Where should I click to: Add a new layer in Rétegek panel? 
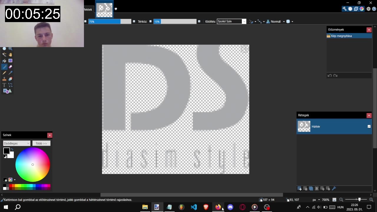click(300, 188)
